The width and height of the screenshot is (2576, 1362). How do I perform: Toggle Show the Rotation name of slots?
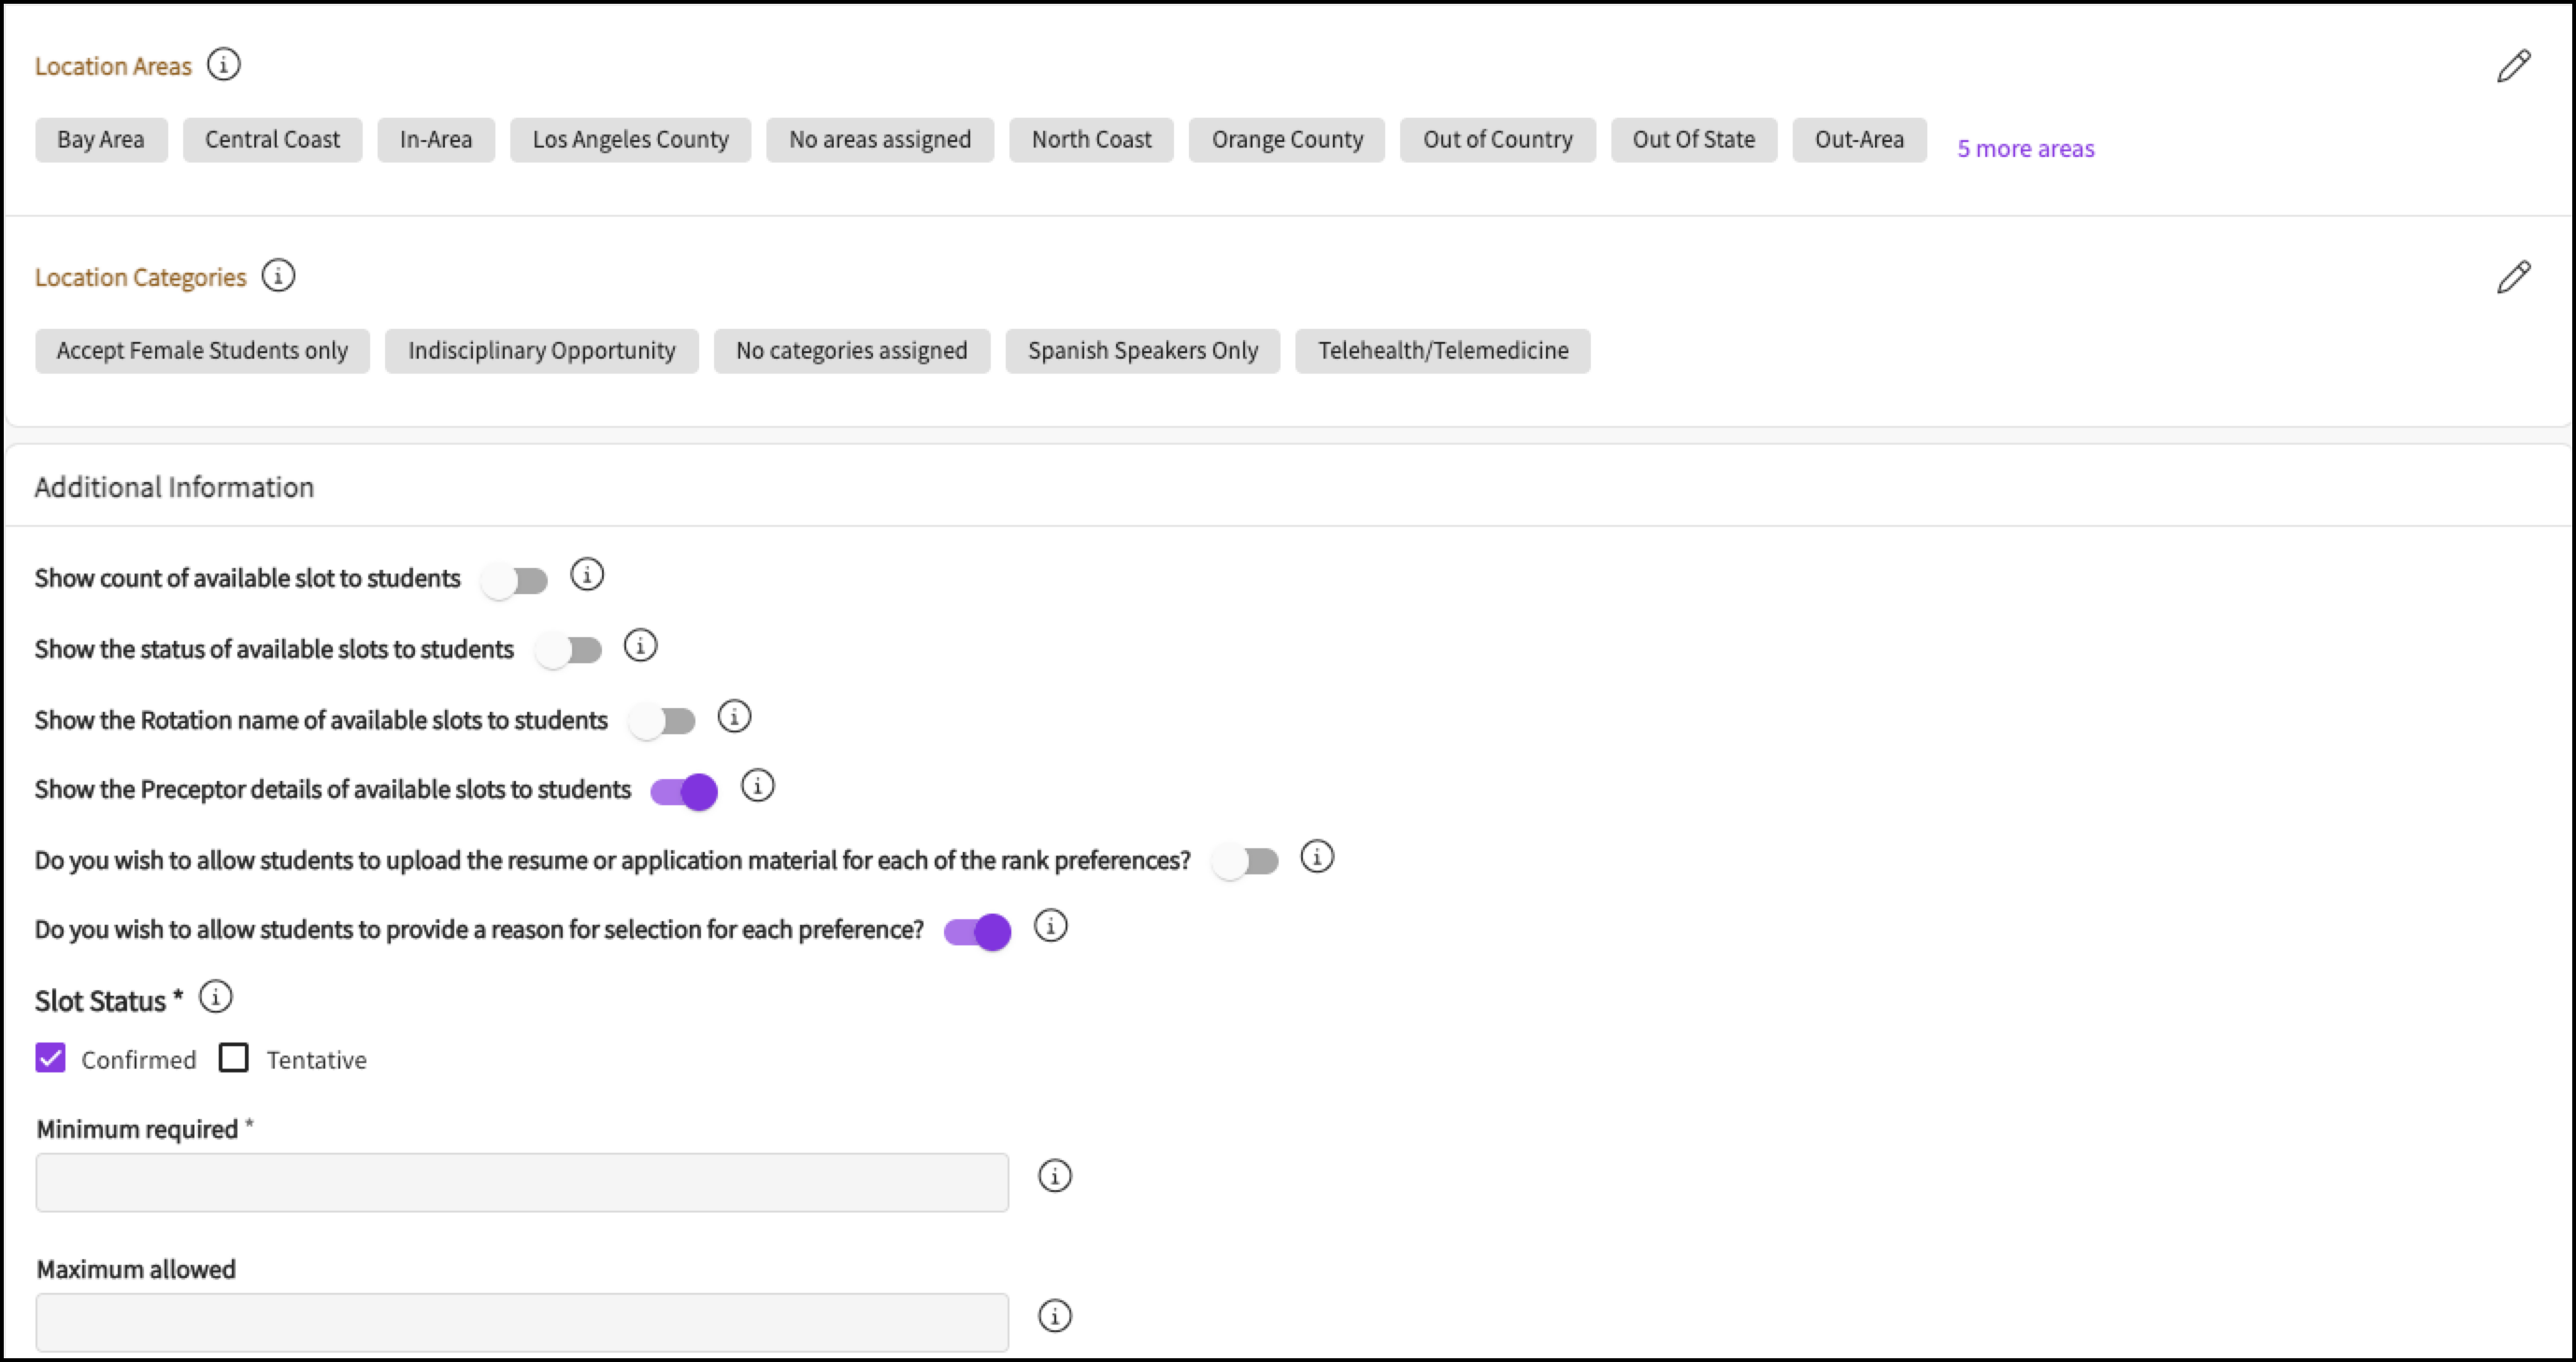click(662, 721)
